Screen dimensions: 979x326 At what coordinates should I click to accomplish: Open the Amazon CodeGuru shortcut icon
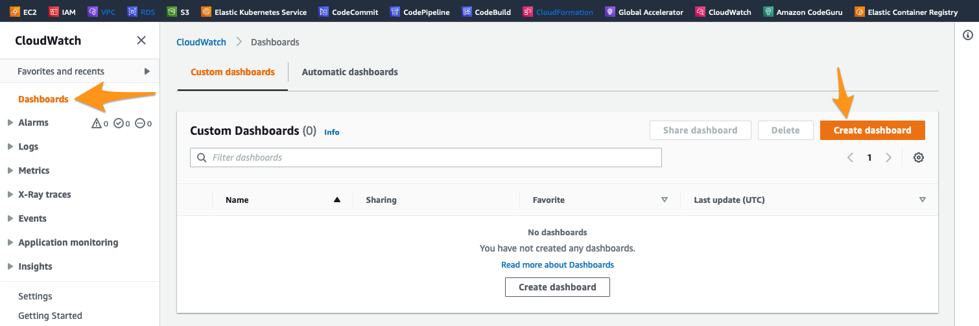tap(768, 12)
